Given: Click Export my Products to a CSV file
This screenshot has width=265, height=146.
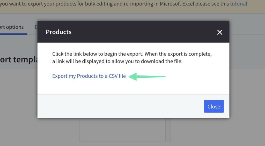Looking at the screenshot, I should click(89, 76).
